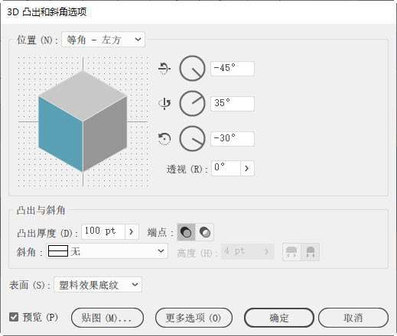397x336 pixels.
Task: Click the X-axis rotation icon
Action: point(164,69)
